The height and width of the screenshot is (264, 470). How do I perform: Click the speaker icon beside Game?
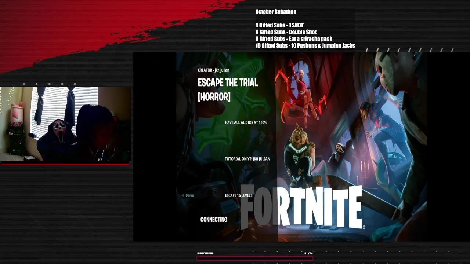(183, 195)
